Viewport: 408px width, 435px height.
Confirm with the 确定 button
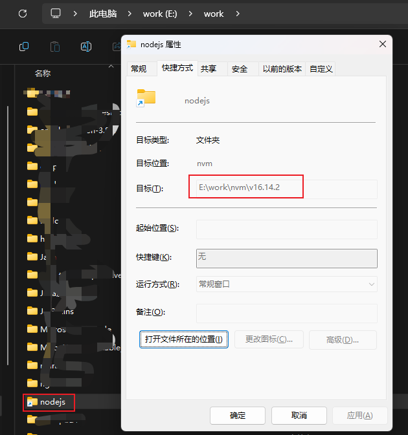(x=238, y=416)
